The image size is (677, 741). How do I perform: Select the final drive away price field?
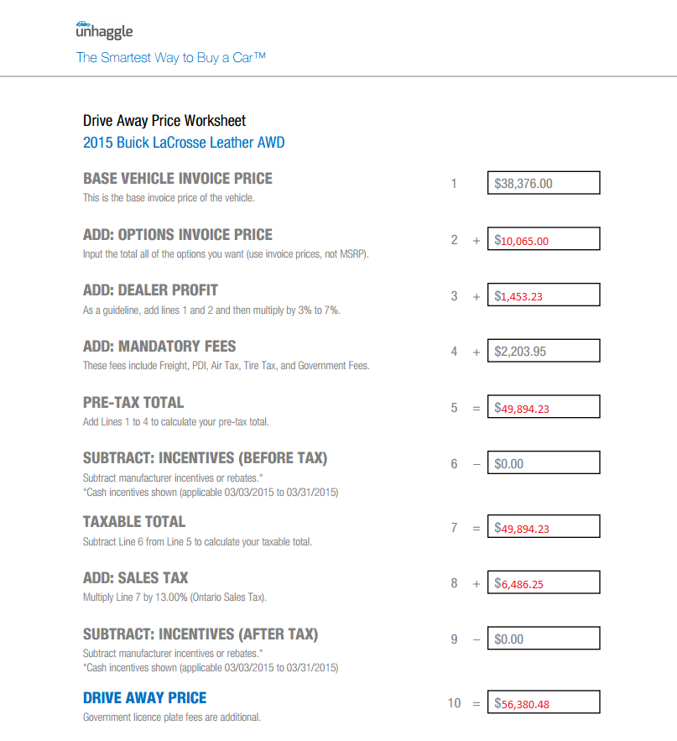pyautogui.click(x=544, y=702)
